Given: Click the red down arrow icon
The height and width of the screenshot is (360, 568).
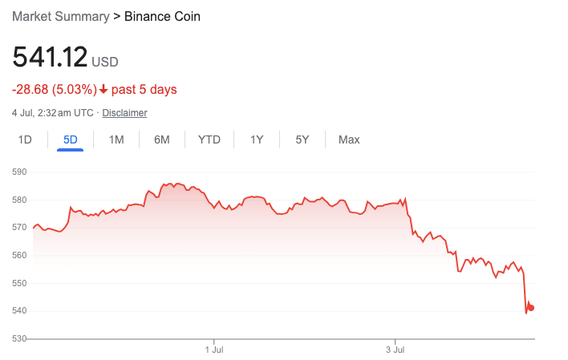Looking at the screenshot, I should click(103, 89).
